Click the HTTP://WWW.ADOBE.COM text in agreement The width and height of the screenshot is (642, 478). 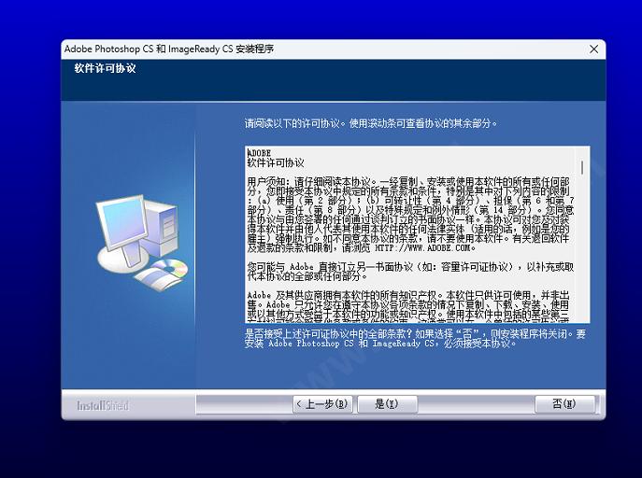425,247
